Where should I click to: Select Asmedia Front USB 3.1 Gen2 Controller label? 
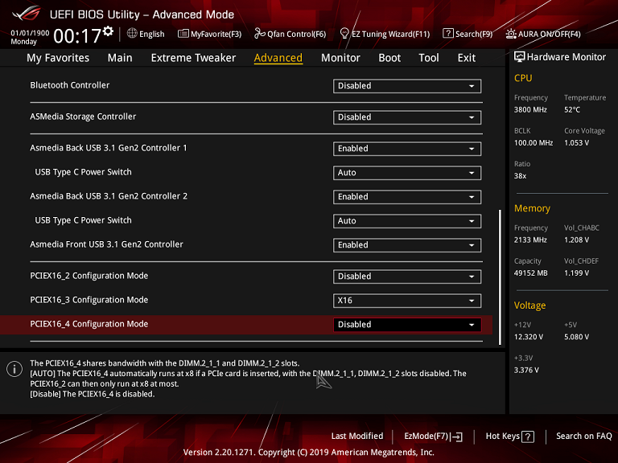[107, 244]
